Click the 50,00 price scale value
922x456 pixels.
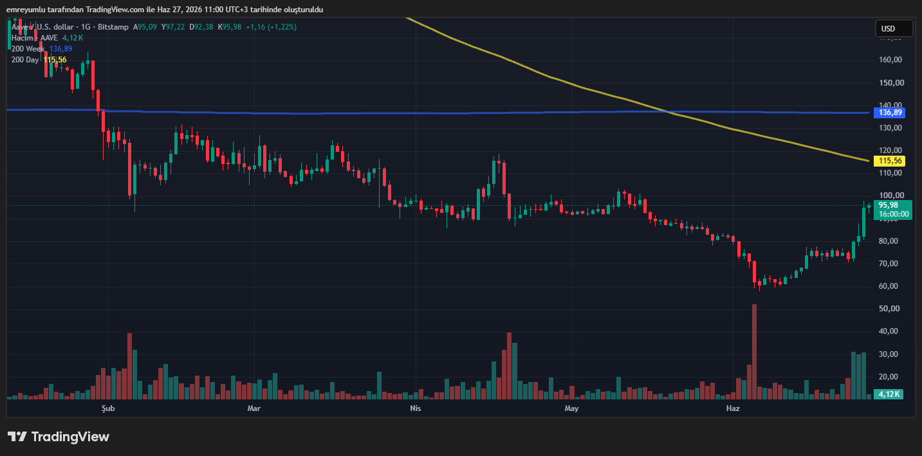890,309
